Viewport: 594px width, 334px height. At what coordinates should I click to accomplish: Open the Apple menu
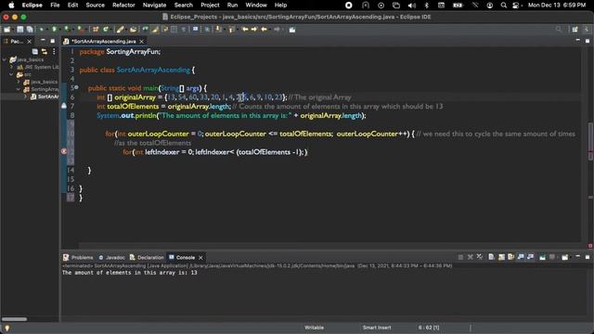coord(11,5)
